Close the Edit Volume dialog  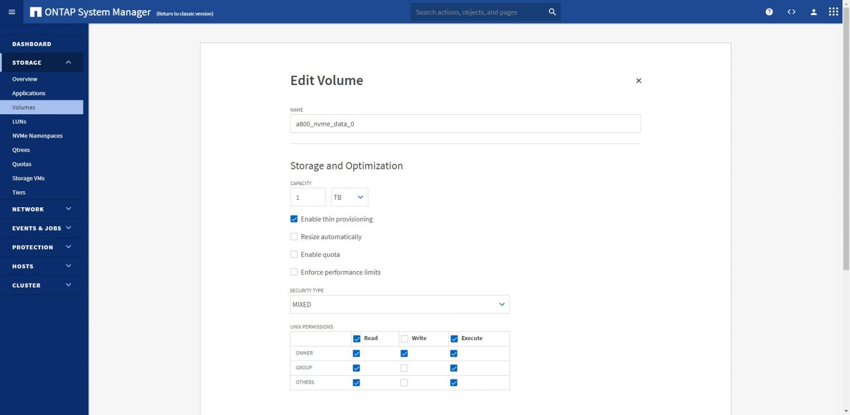coord(639,81)
